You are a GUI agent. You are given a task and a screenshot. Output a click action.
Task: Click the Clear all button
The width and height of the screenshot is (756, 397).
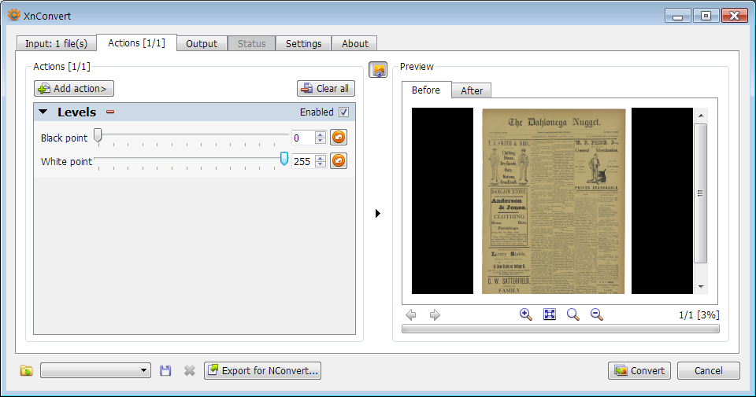pyautogui.click(x=326, y=89)
